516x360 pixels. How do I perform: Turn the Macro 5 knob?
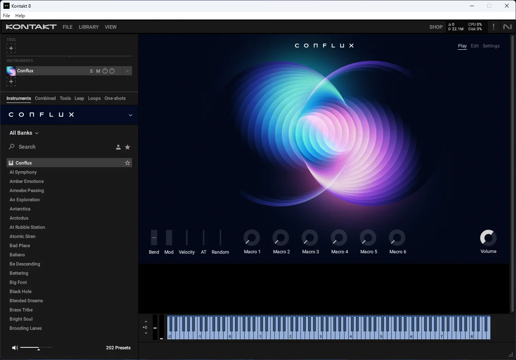[x=368, y=238]
